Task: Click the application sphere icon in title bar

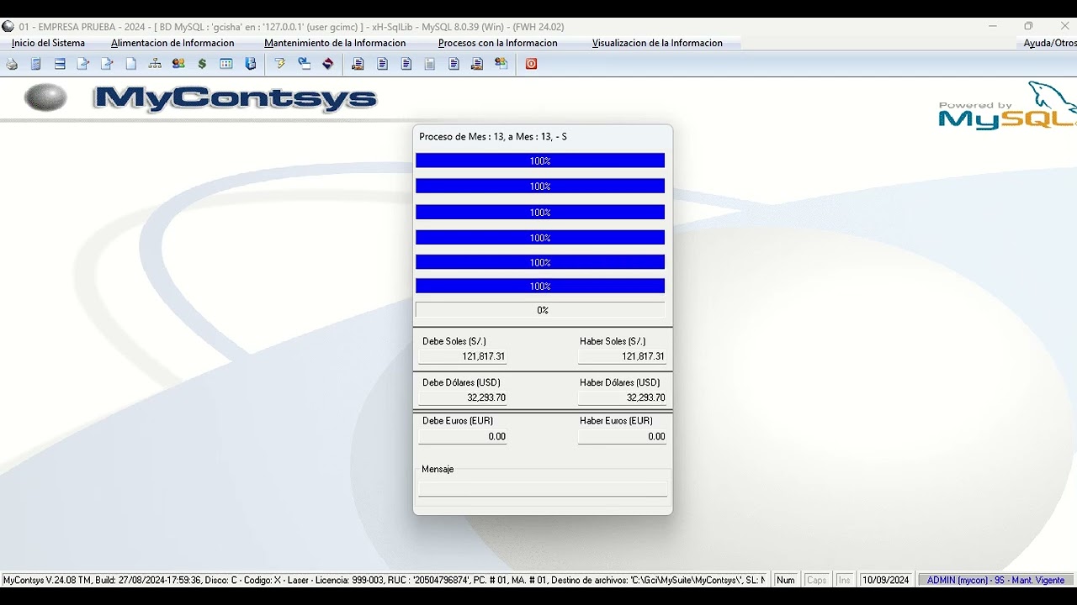Action: point(8,27)
